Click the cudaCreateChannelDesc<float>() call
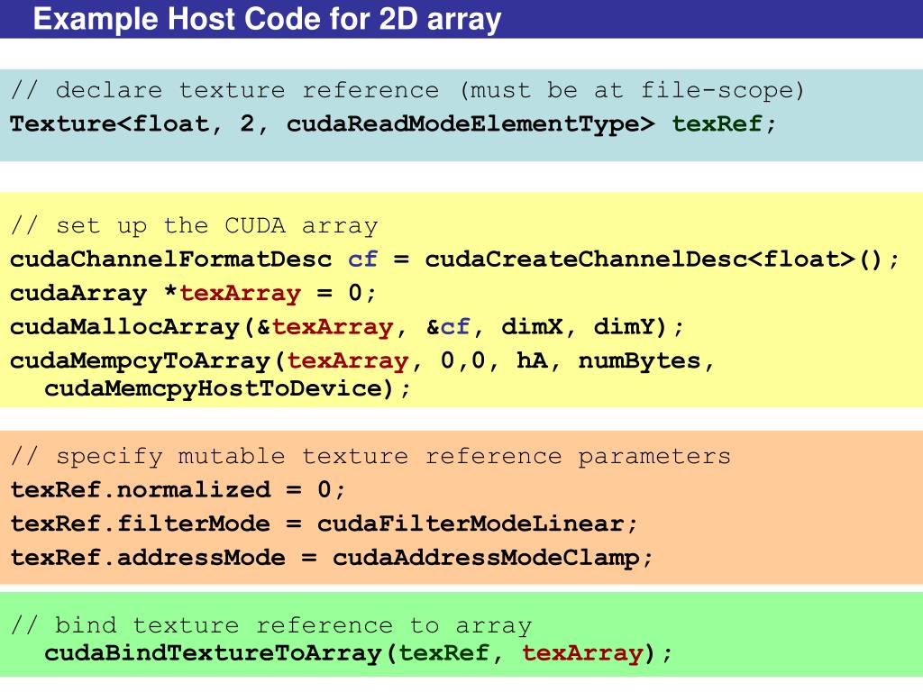The height and width of the screenshot is (692, 923). [662, 259]
